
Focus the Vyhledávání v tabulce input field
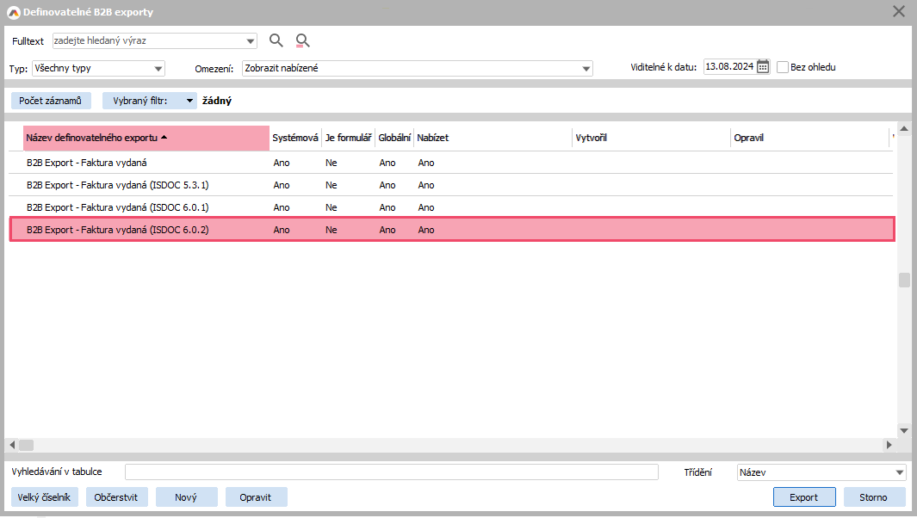(x=392, y=472)
